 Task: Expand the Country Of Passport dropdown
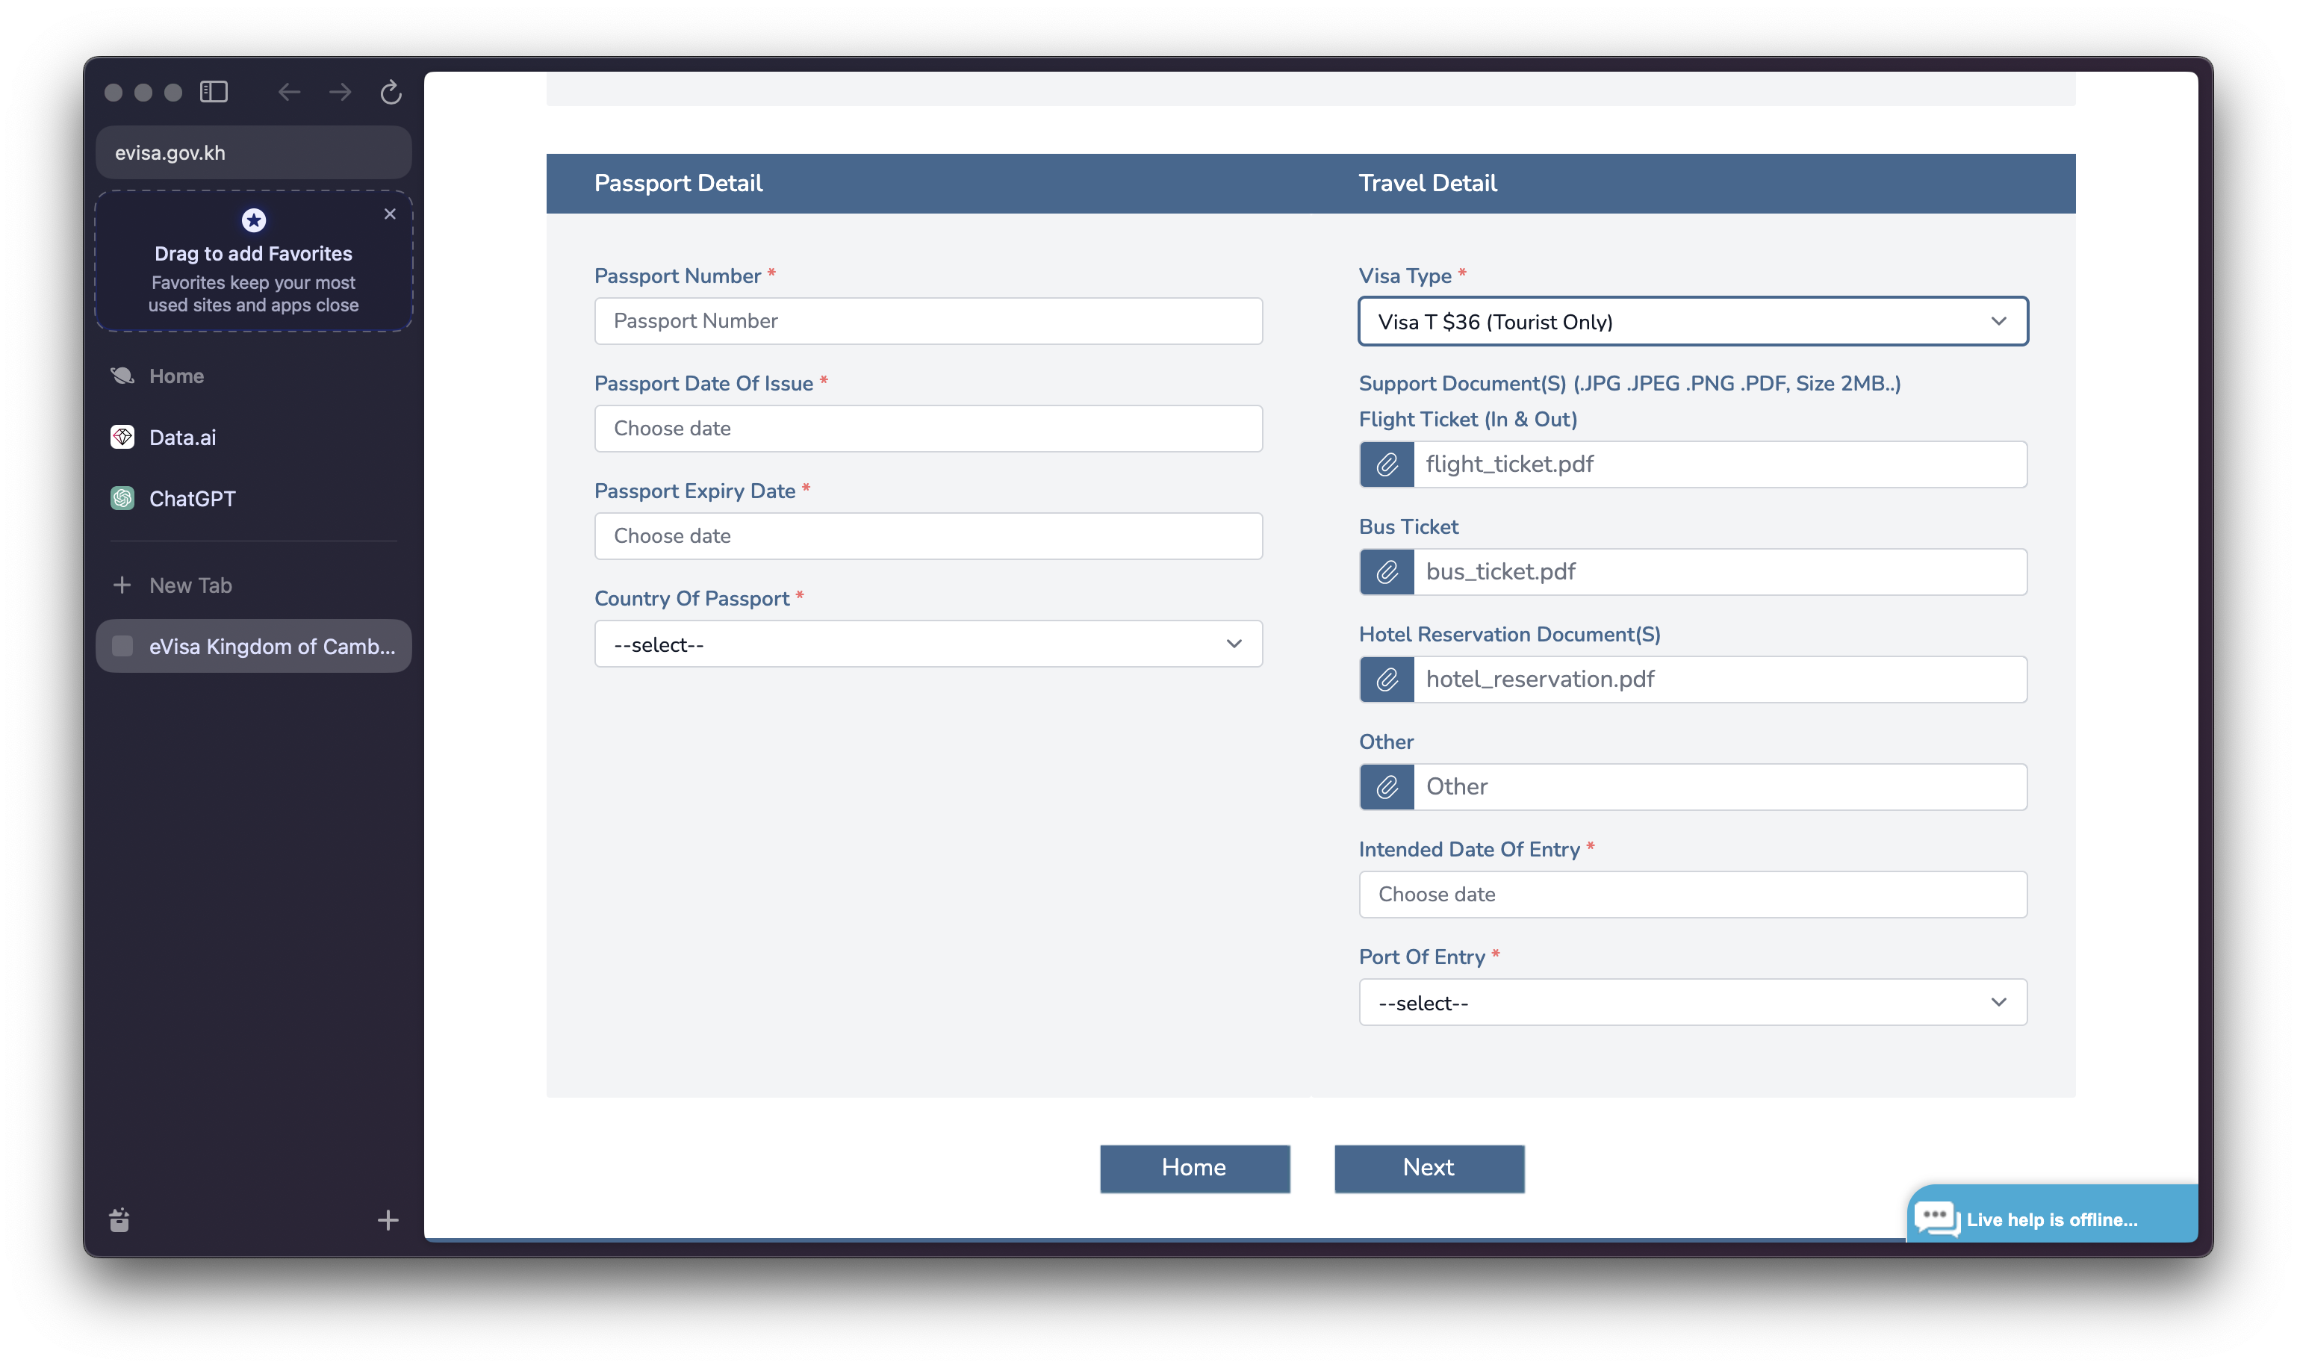pyautogui.click(x=927, y=644)
